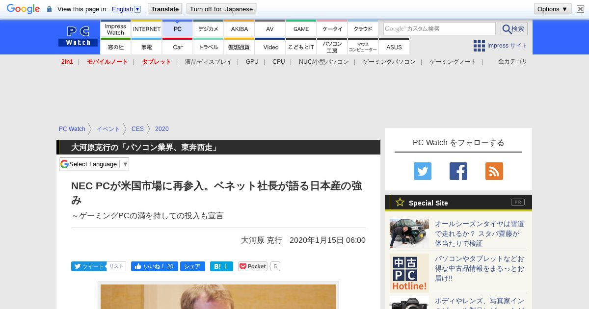Go to the NUC/小型パソコン category

pos(324,62)
